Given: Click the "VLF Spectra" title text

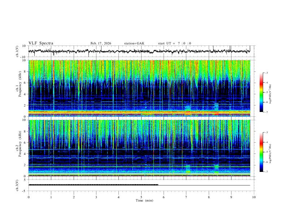Looking at the screenshot, I should point(41,43).
